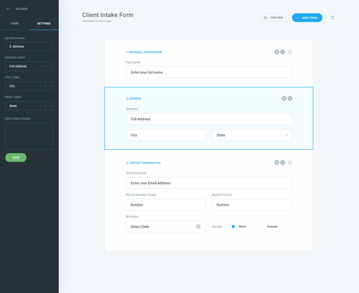Image resolution: width=359 pixels, height=293 pixels.
Task: Click the green Save button
Action: 16,158
